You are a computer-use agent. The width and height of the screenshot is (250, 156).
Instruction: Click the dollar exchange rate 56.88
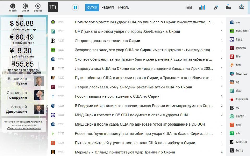[22, 23]
